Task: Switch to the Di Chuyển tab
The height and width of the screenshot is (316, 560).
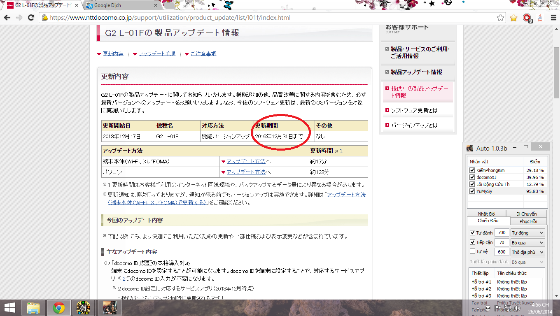Action: [526, 214]
